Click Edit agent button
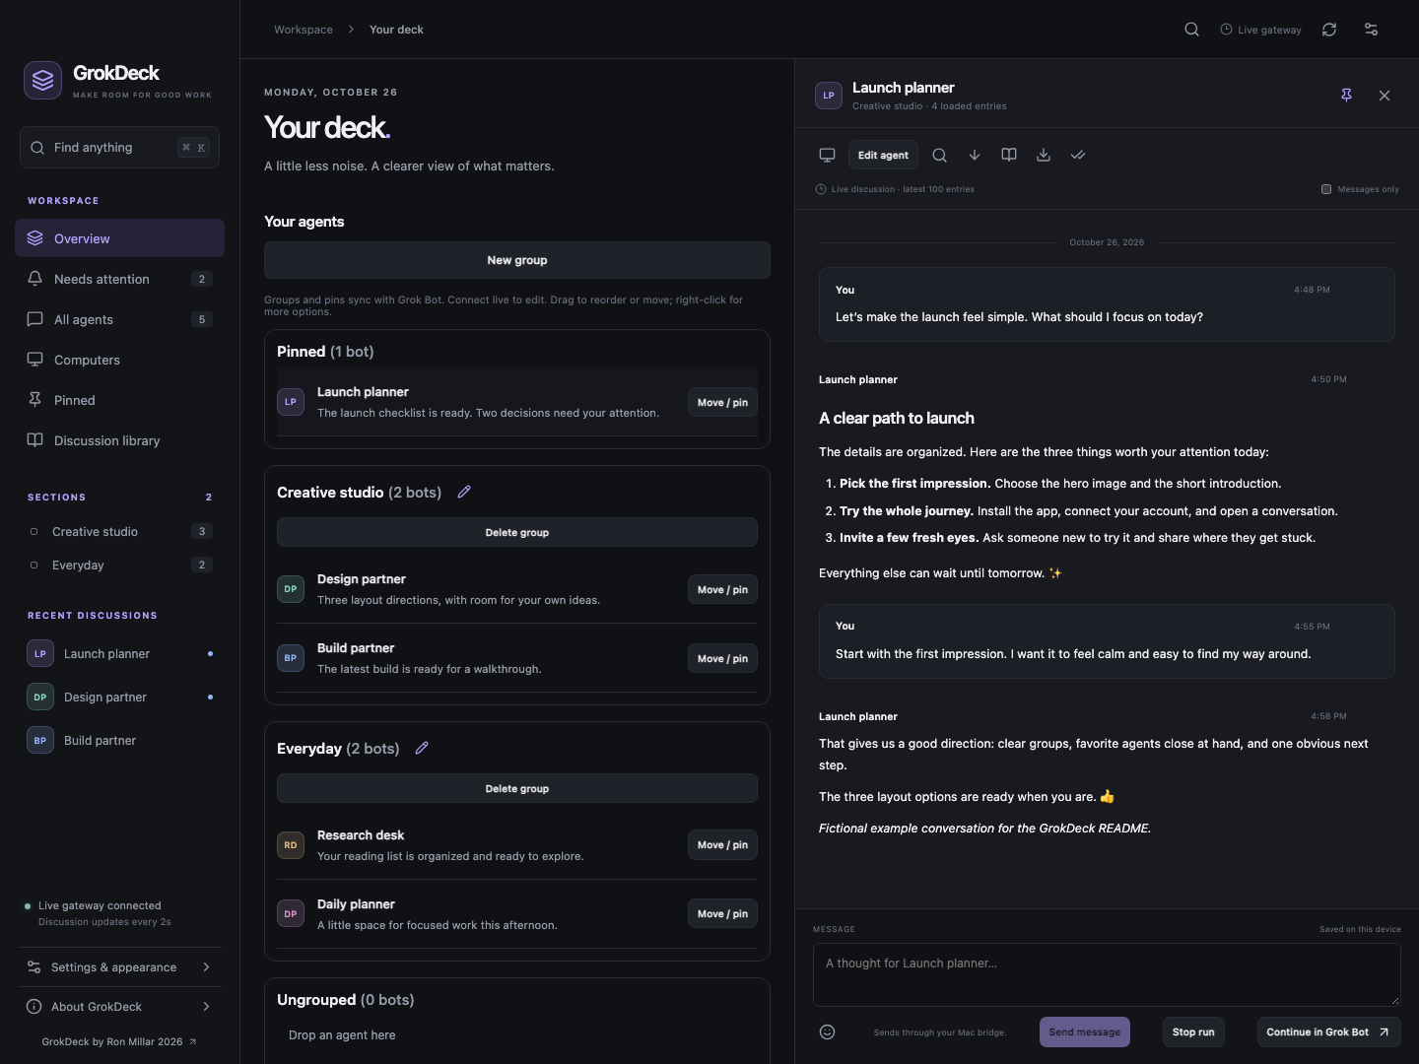The height and width of the screenshot is (1064, 1419). point(883,155)
